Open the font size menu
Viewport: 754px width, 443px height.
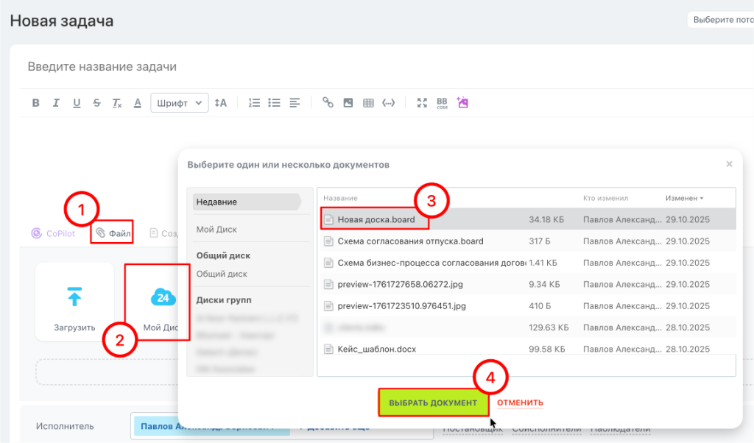220,103
